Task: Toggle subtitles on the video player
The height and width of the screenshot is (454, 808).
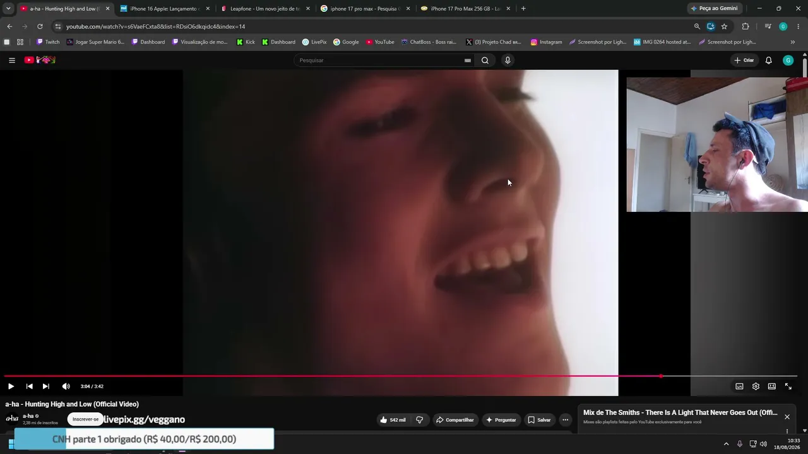Action: coord(739,387)
